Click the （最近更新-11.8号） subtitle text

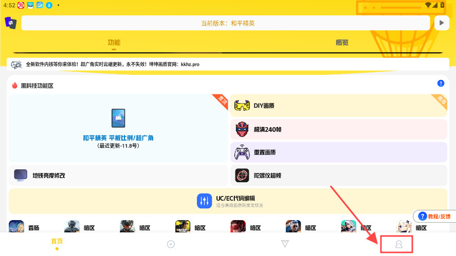point(118,146)
